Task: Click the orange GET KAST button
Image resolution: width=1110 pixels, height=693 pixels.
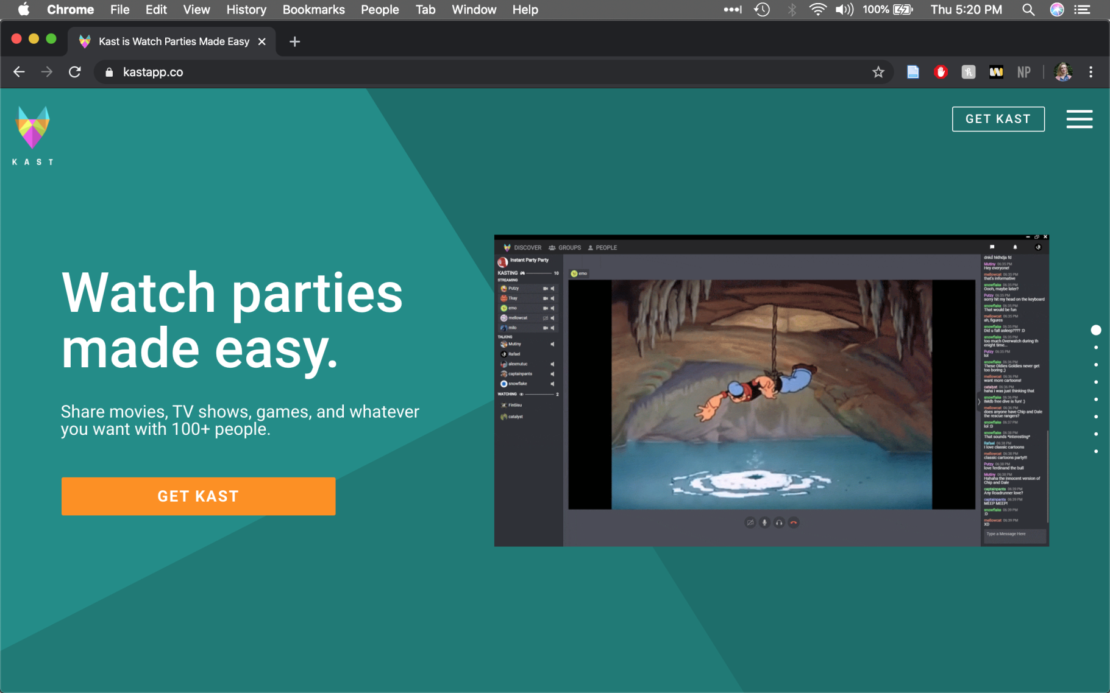Action: [x=198, y=496]
